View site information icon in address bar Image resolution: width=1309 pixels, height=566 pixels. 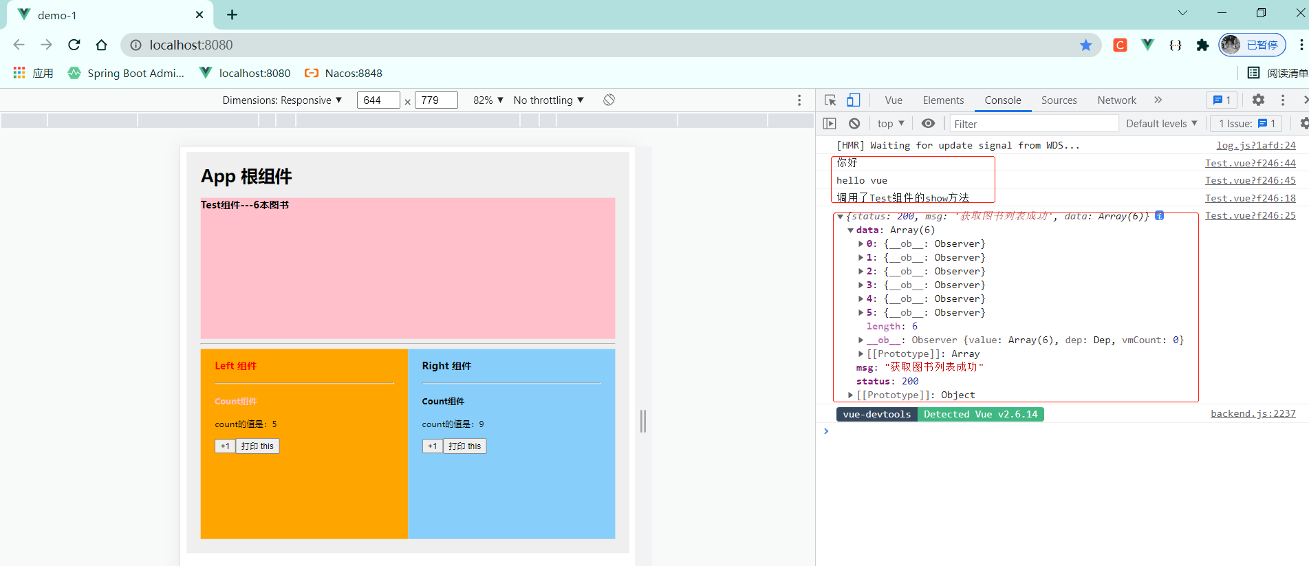[x=136, y=45]
